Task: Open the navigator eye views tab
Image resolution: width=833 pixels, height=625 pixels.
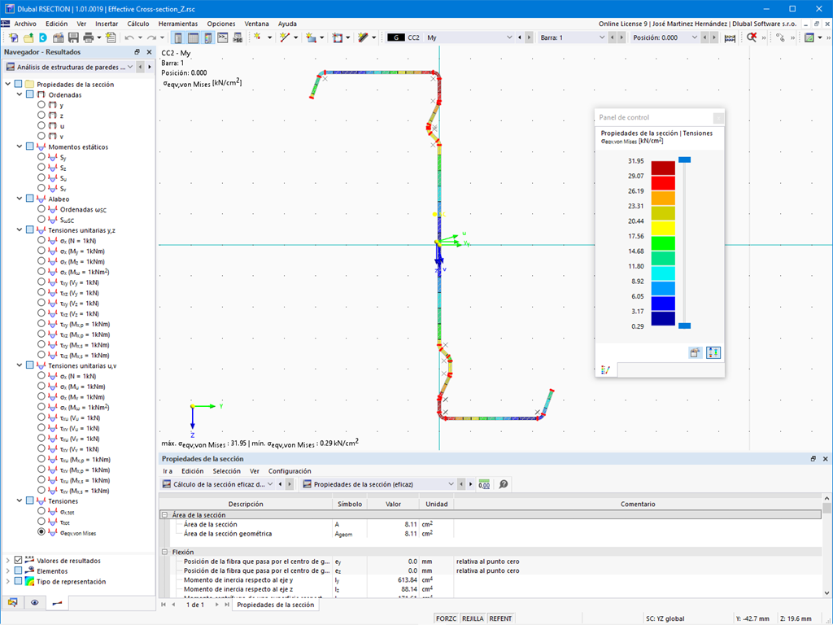Action: point(35,603)
